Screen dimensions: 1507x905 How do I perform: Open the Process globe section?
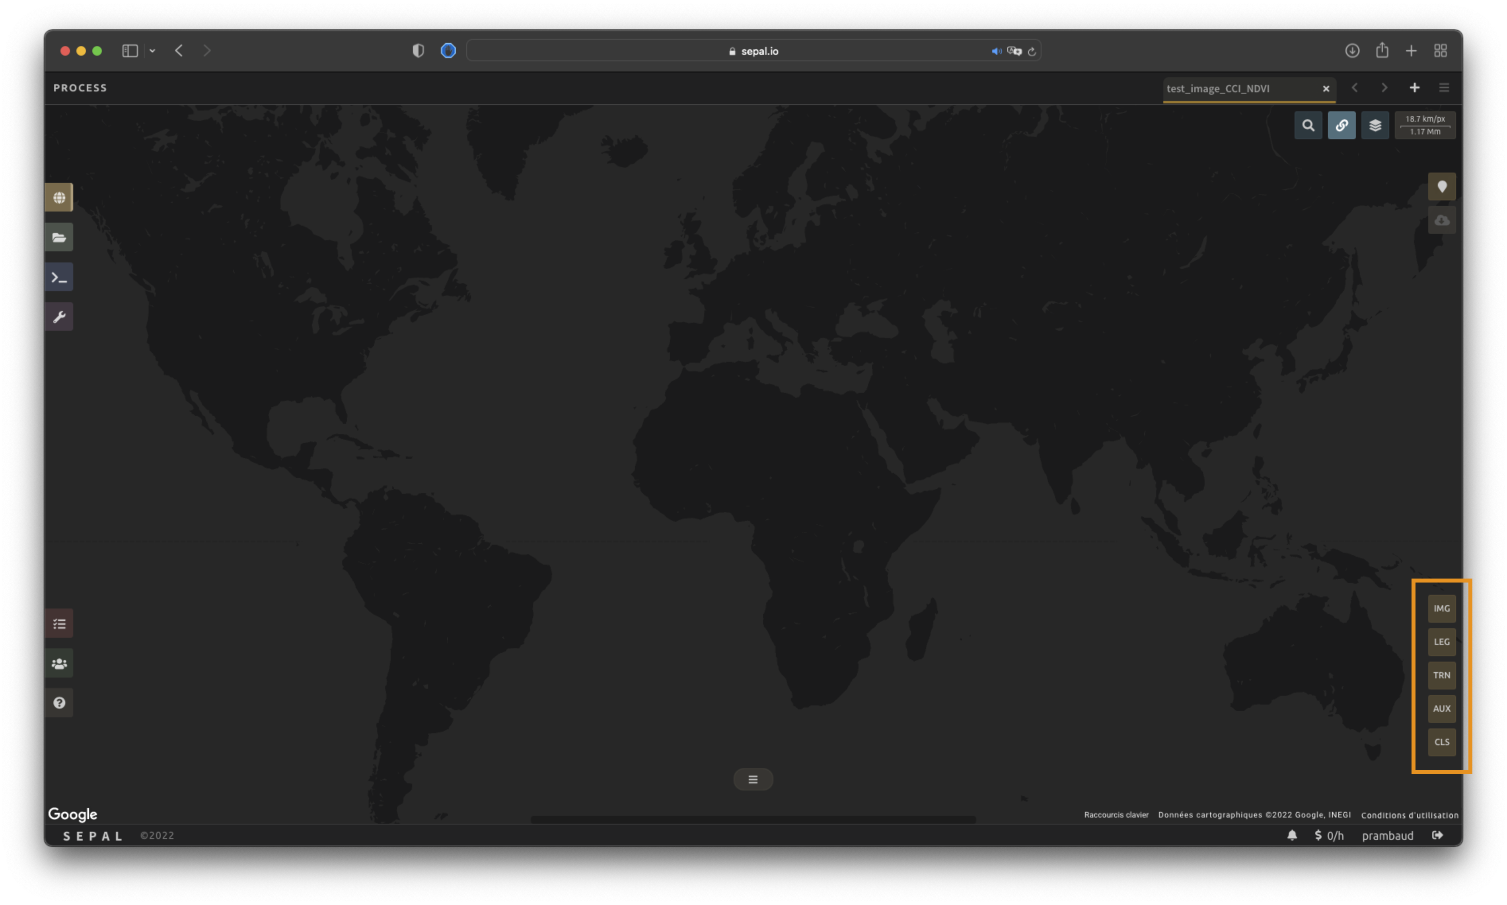click(59, 198)
